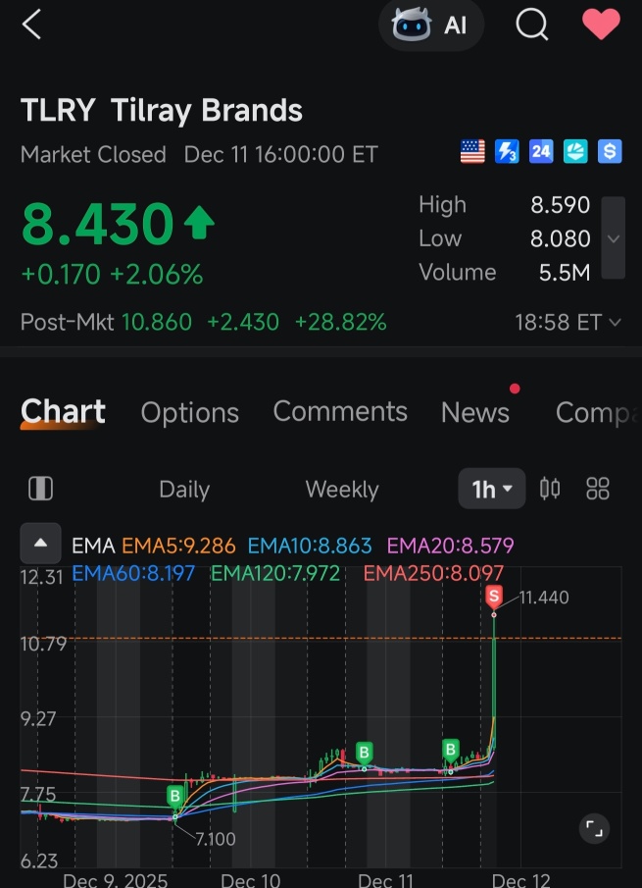Screen dimensions: 642x888
Task: Toggle the favorite heart icon
Action: (601, 25)
